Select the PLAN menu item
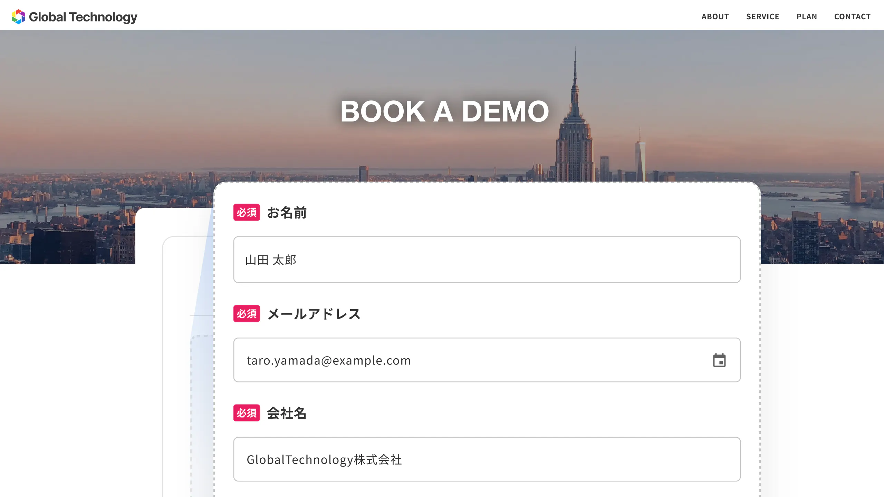Image resolution: width=884 pixels, height=497 pixels. pos(807,16)
